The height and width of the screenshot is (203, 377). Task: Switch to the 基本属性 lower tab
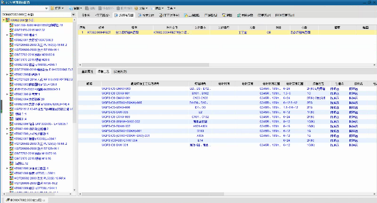87,72
